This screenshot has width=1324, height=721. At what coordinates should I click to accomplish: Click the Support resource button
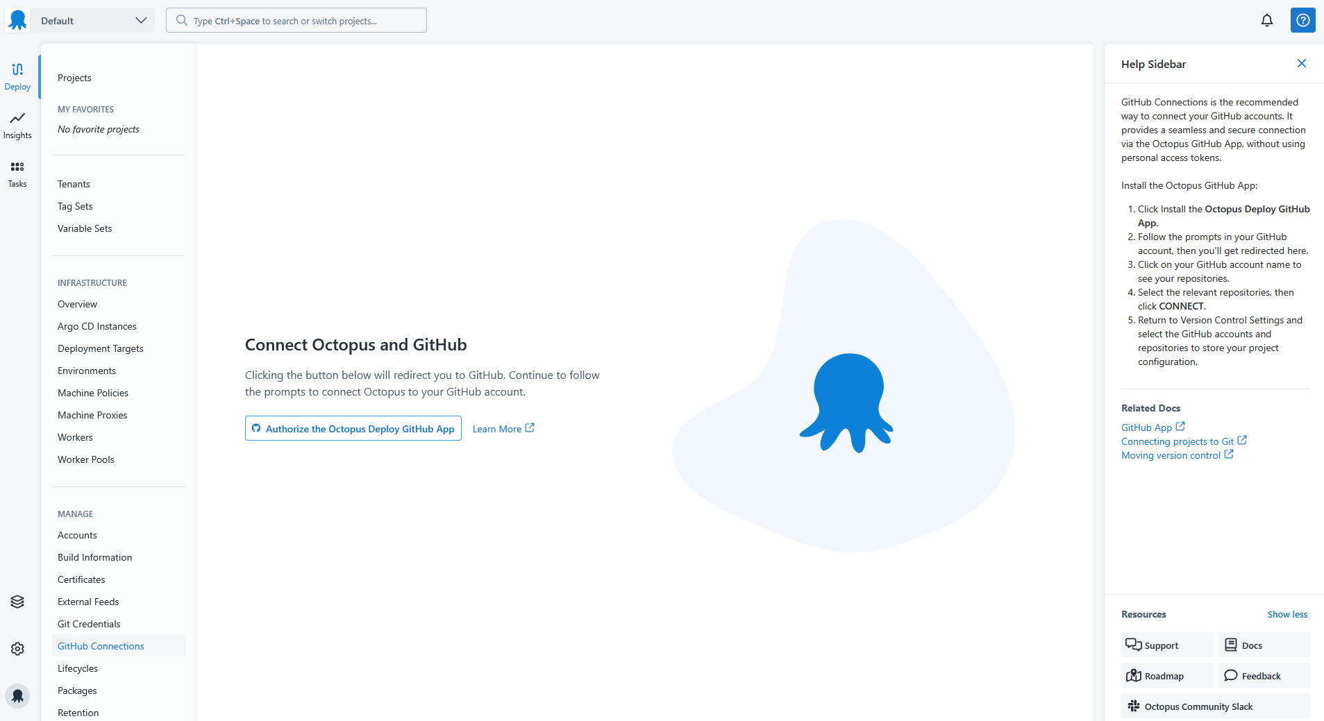(x=1167, y=645)
